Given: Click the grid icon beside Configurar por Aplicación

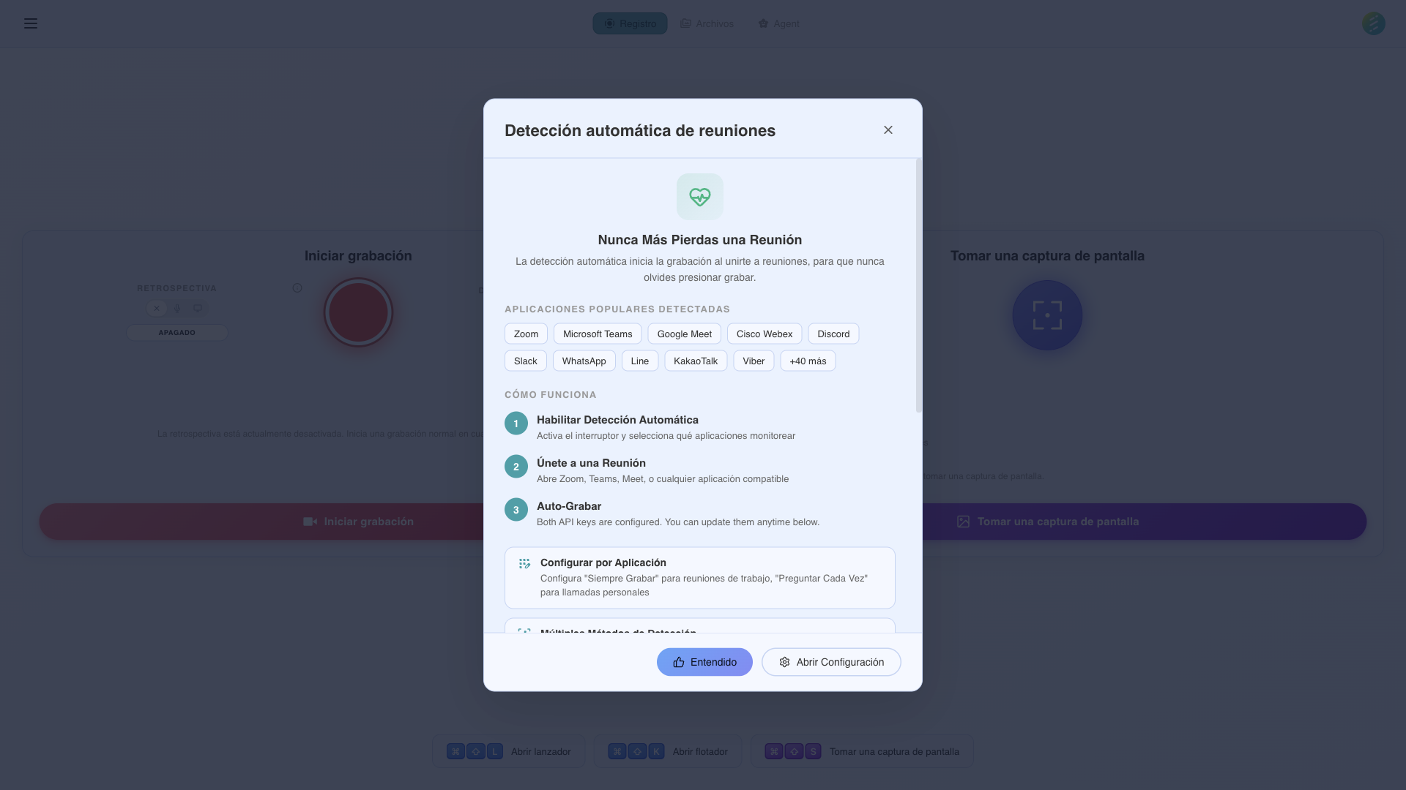Looking at the screenshot, I should [x=524, y=563].
